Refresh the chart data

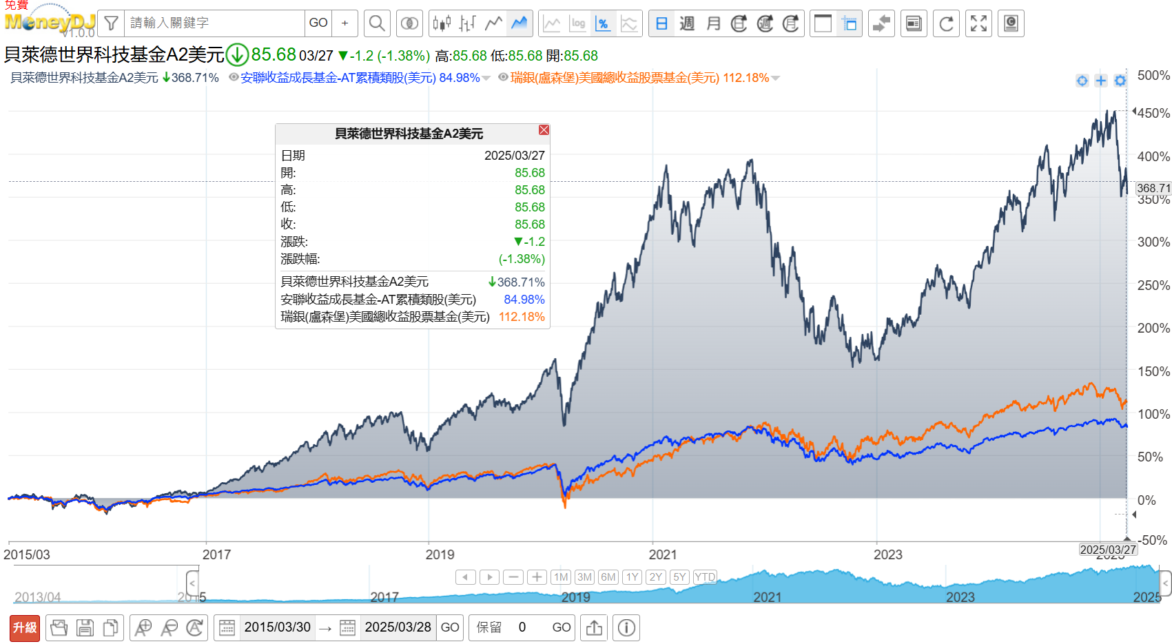point(946,23)
